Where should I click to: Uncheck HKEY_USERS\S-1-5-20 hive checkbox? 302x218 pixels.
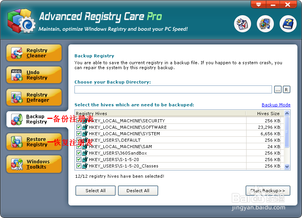(x=79, y=160)
